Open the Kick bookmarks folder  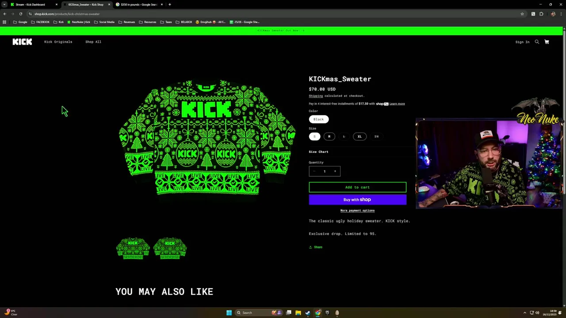point(58,22)
